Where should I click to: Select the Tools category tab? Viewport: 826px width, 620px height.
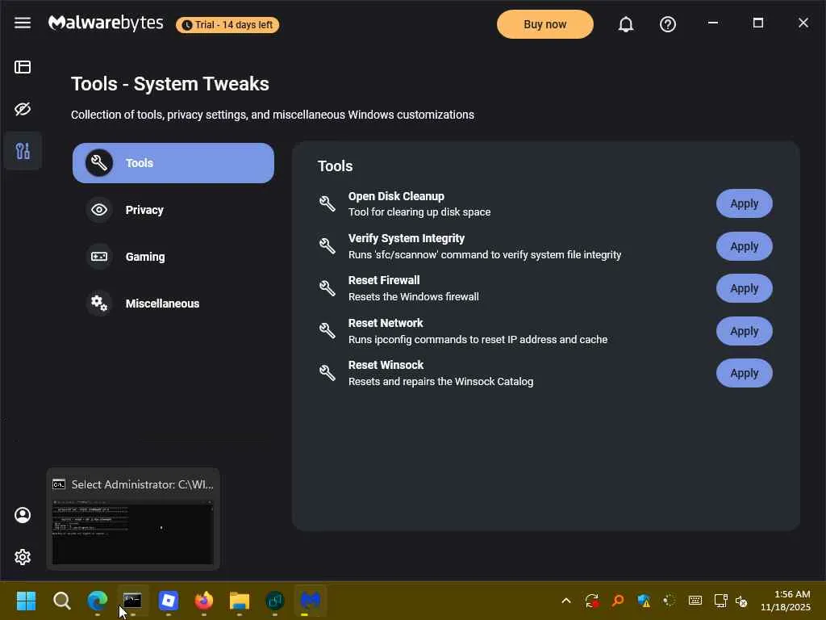tap(173, 163)
